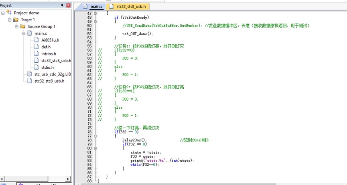Collapse the Target 1 node

click(10, 20)
